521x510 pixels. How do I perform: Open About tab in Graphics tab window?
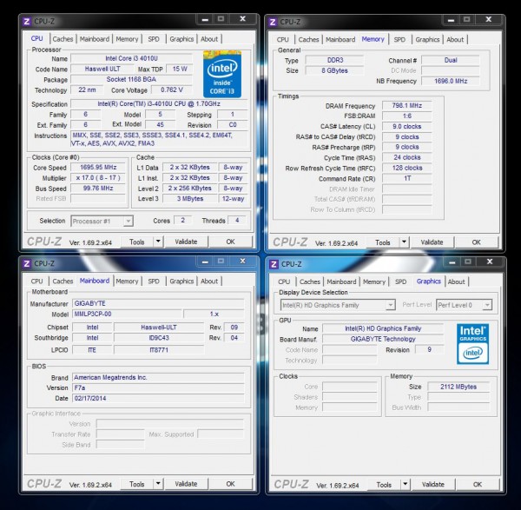[456, 281]
